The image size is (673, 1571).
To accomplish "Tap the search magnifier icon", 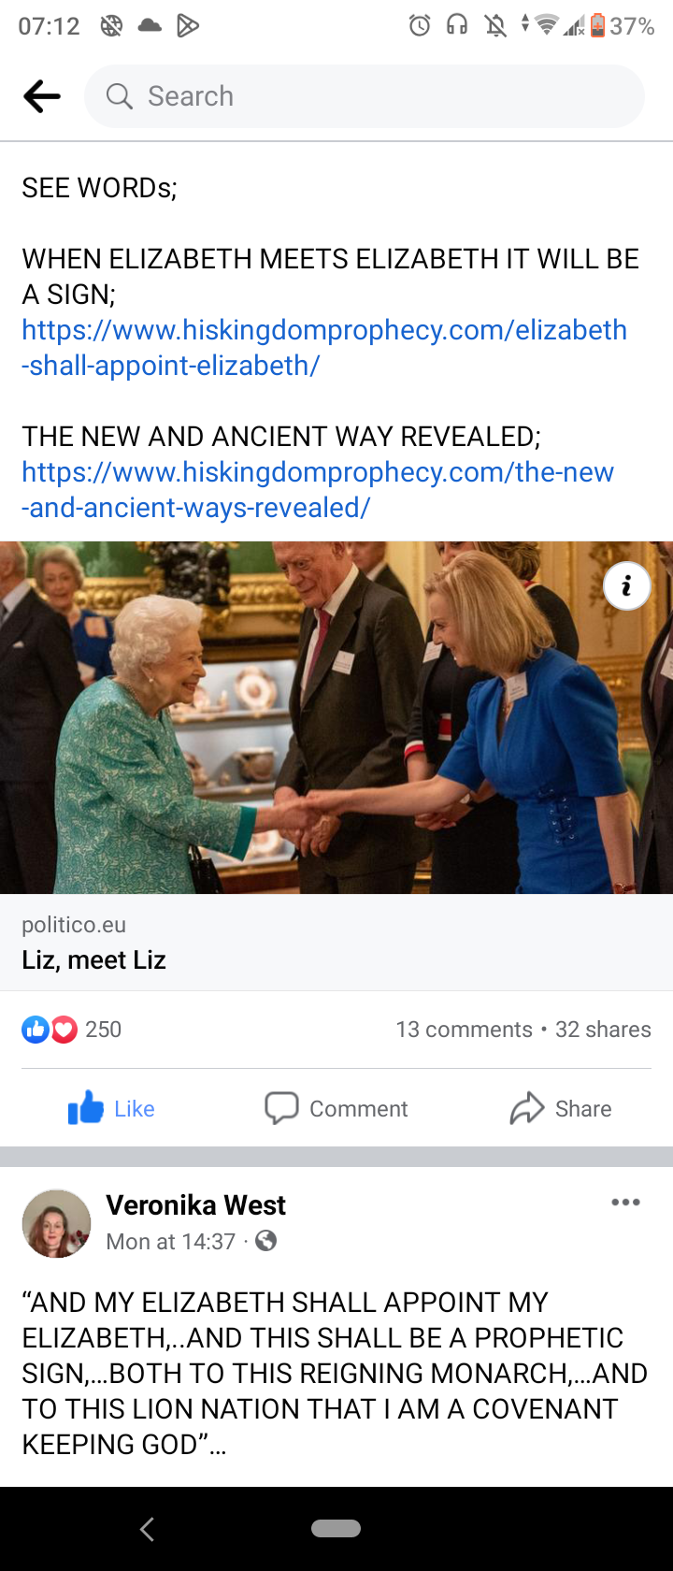I will click(119, 96).
